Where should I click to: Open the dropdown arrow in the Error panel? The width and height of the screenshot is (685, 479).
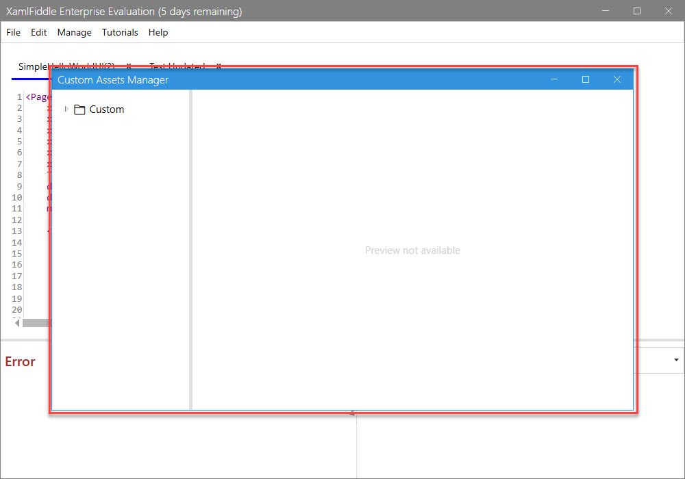[676, 360]
